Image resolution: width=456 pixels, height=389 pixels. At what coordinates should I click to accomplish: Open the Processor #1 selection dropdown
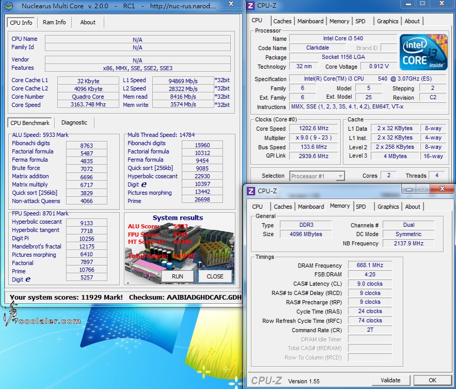click(x=317, y=176)
